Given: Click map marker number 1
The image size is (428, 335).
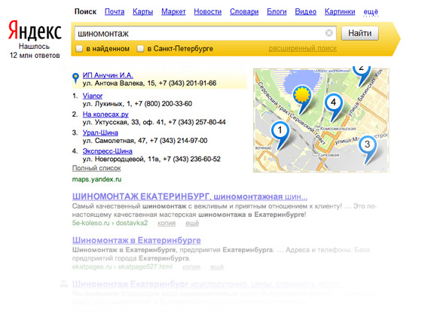Looking at the screenshot, I should pos(280,135).
